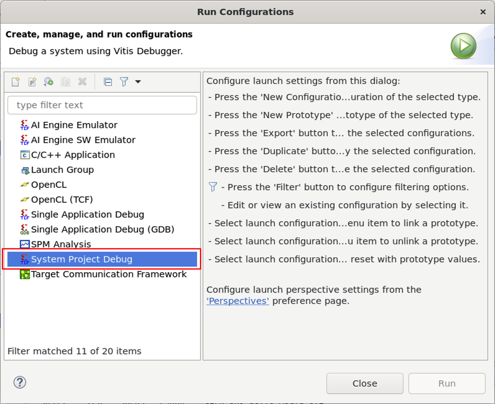Open the help question mark icon
495x404 pixels.
(x=20, y=382)
